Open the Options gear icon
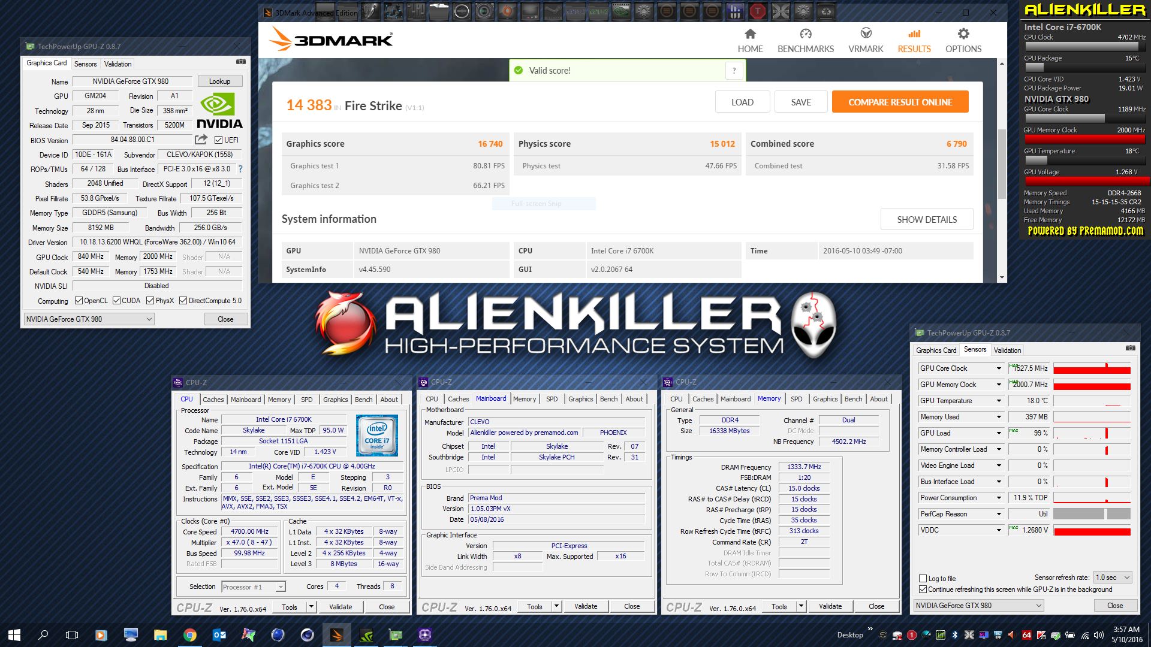The width and height of the screenshot is (1151, 647). click(x=963, y=34)
